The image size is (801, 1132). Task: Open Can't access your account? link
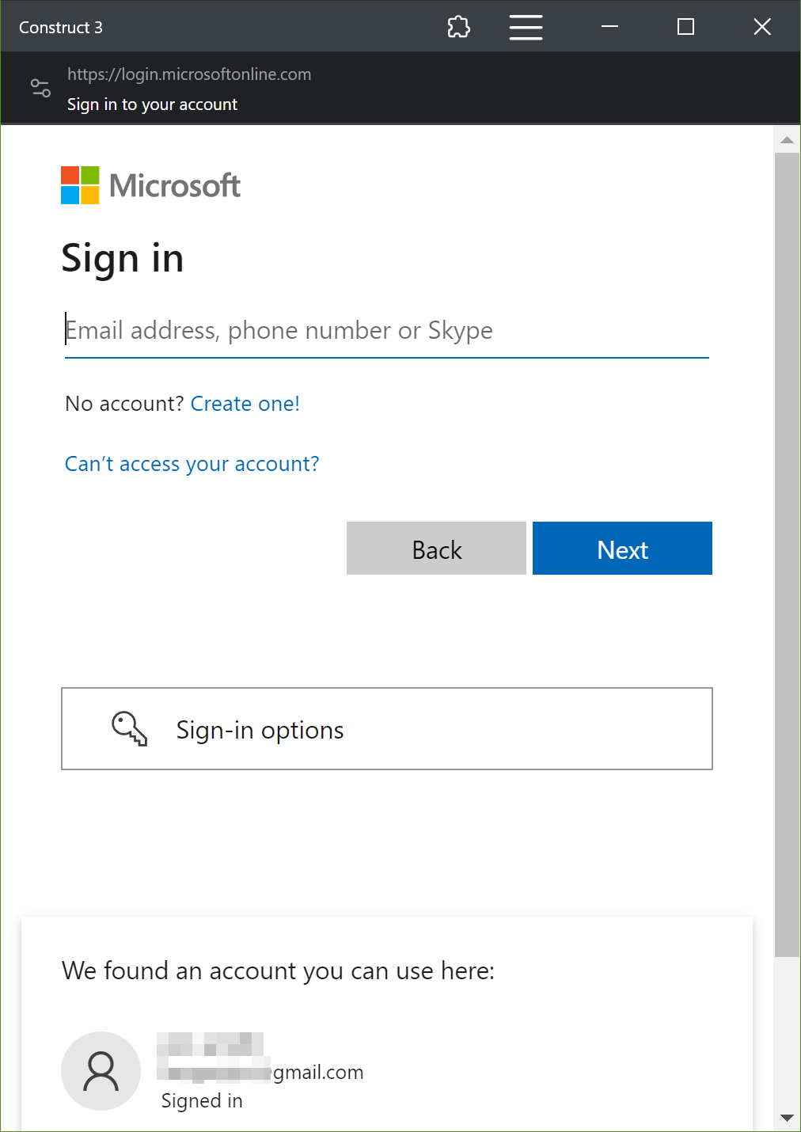tap(192, 464)
